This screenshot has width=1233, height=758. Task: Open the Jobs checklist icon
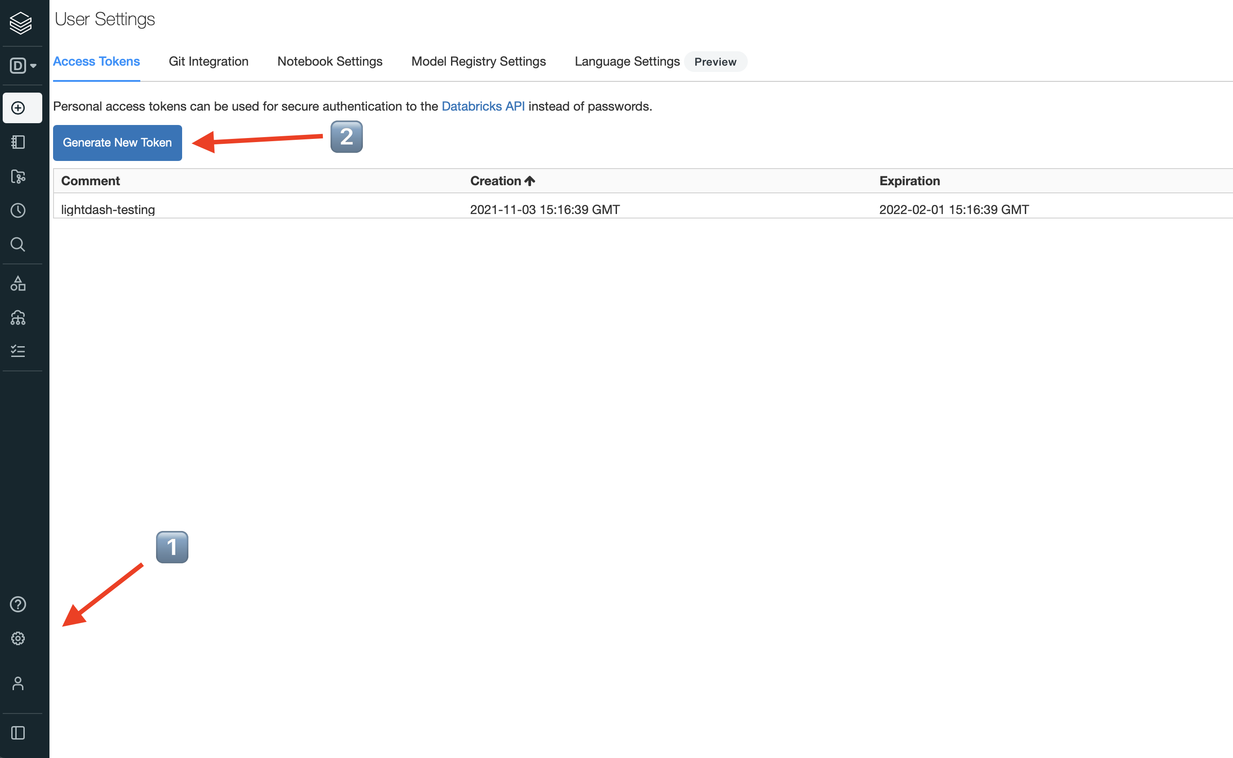(x=18, y=350)
